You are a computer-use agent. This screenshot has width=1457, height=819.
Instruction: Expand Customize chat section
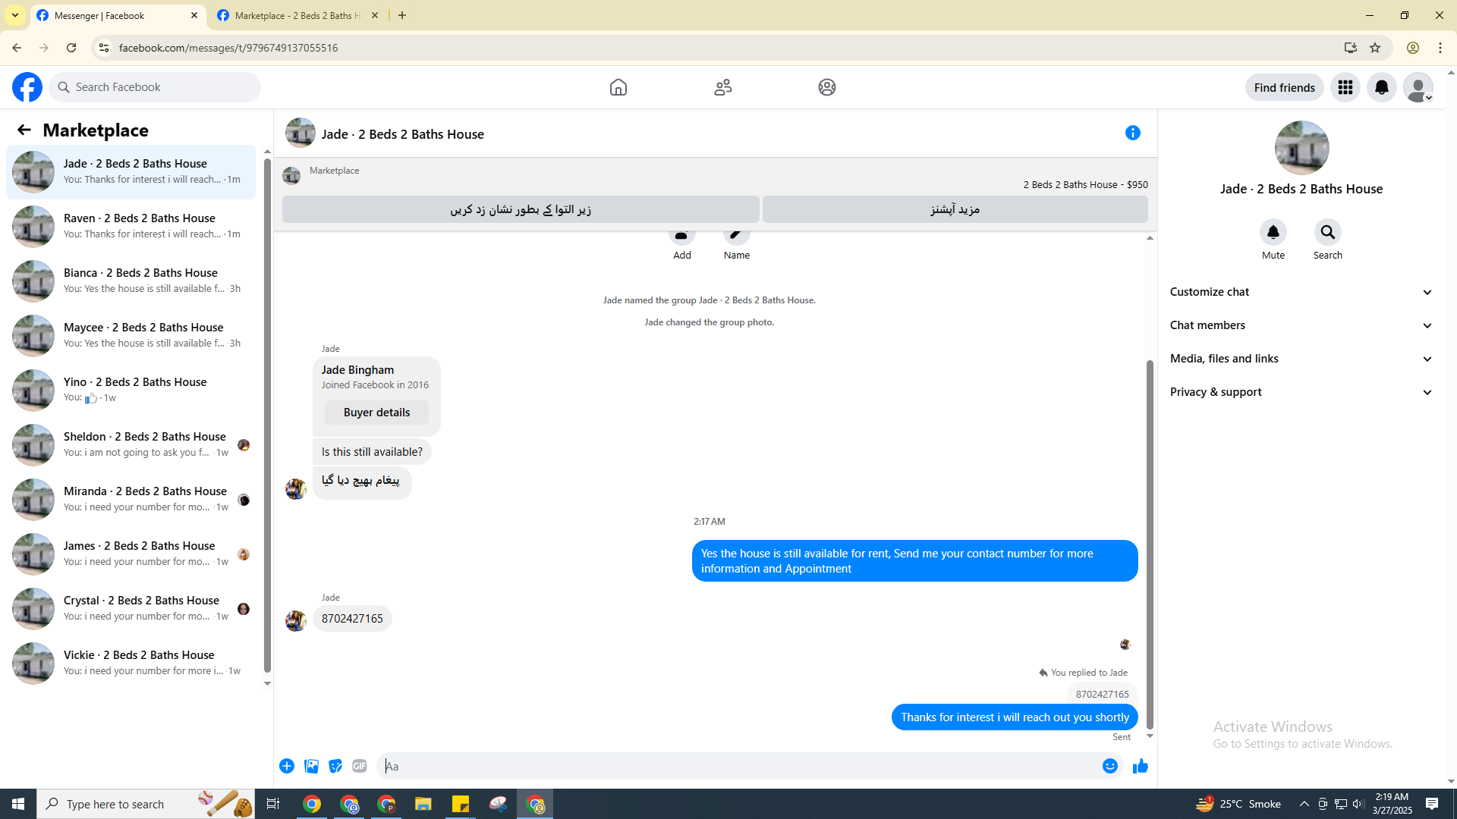[x=1301, y=292]
